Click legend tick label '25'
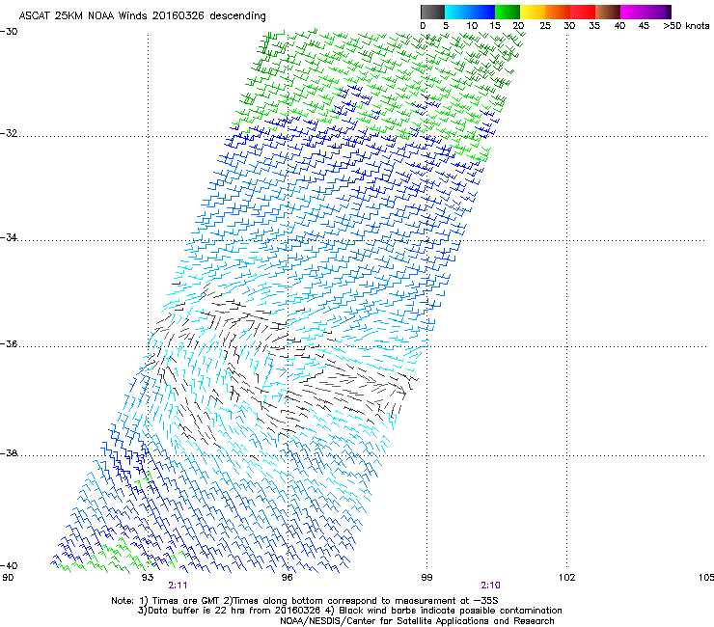Viewport: 714px width, 627px height. coord(545,26)
